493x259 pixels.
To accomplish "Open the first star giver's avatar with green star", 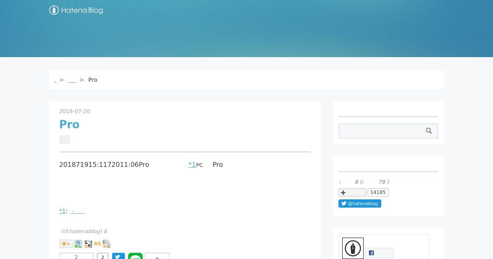I will 78,244.
